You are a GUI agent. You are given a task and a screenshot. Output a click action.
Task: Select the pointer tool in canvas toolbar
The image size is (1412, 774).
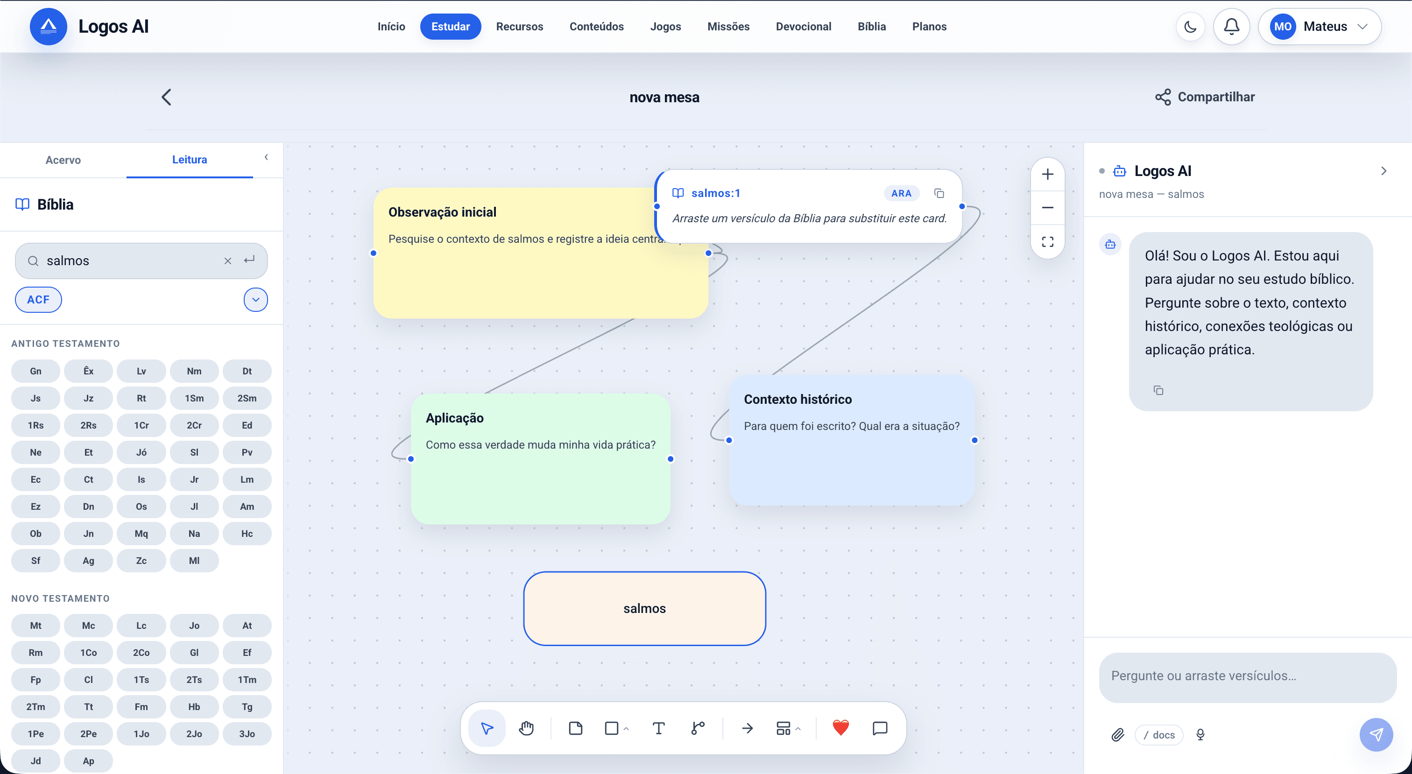(487, 728)
